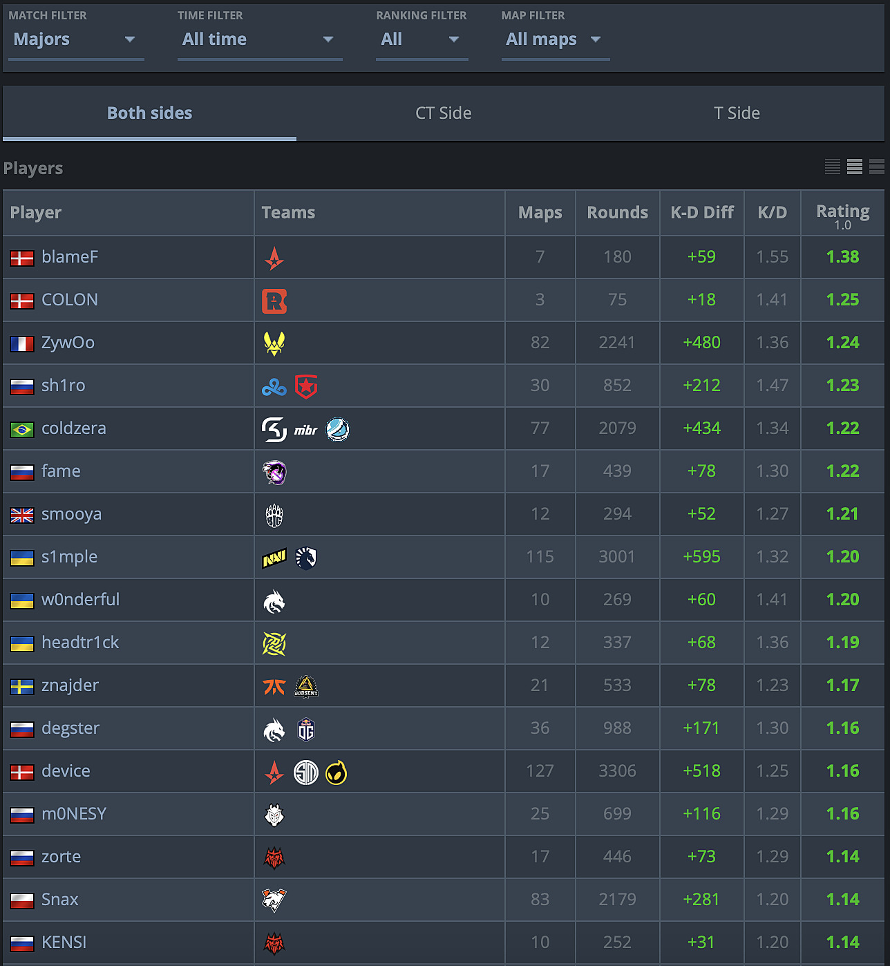Enable the medium row density view
The image size is (890, 966).
click(854, 167)
